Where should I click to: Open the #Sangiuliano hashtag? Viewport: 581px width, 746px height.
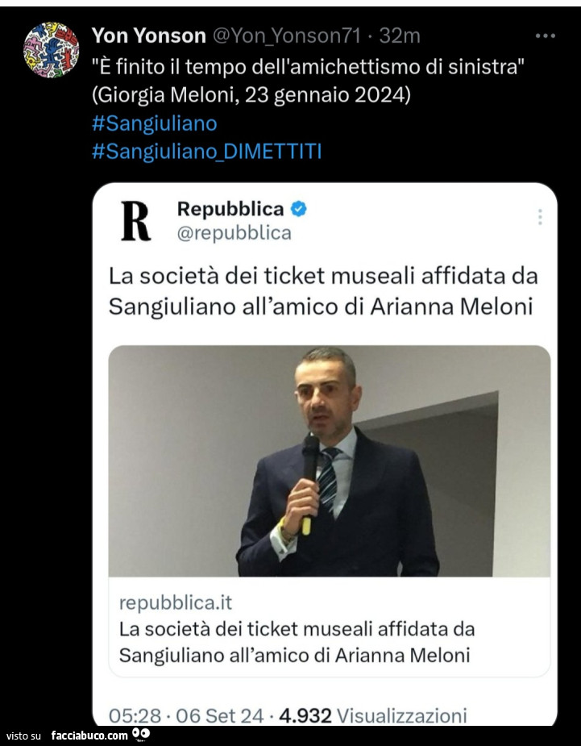(x=155, y=123)
